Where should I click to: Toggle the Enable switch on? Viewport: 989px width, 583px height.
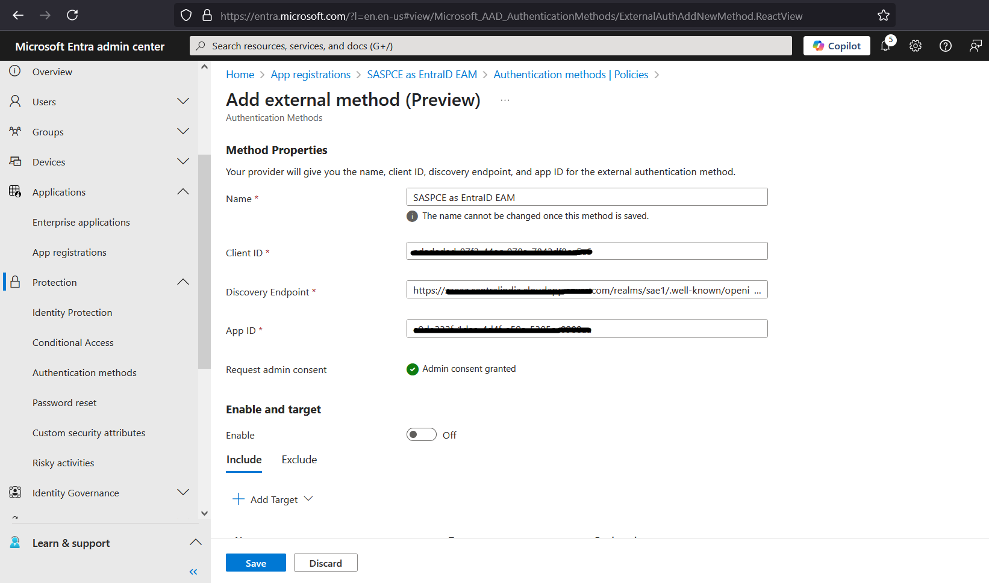421,434
